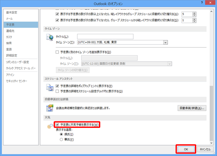Click the Schedule Assistant calendar icon
Screen dimensions: 217x156
pyautogui.click(x=49, y=87)
